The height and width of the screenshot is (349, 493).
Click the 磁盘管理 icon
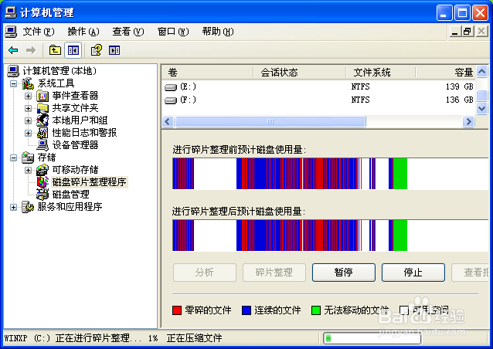tap(42, 195)
